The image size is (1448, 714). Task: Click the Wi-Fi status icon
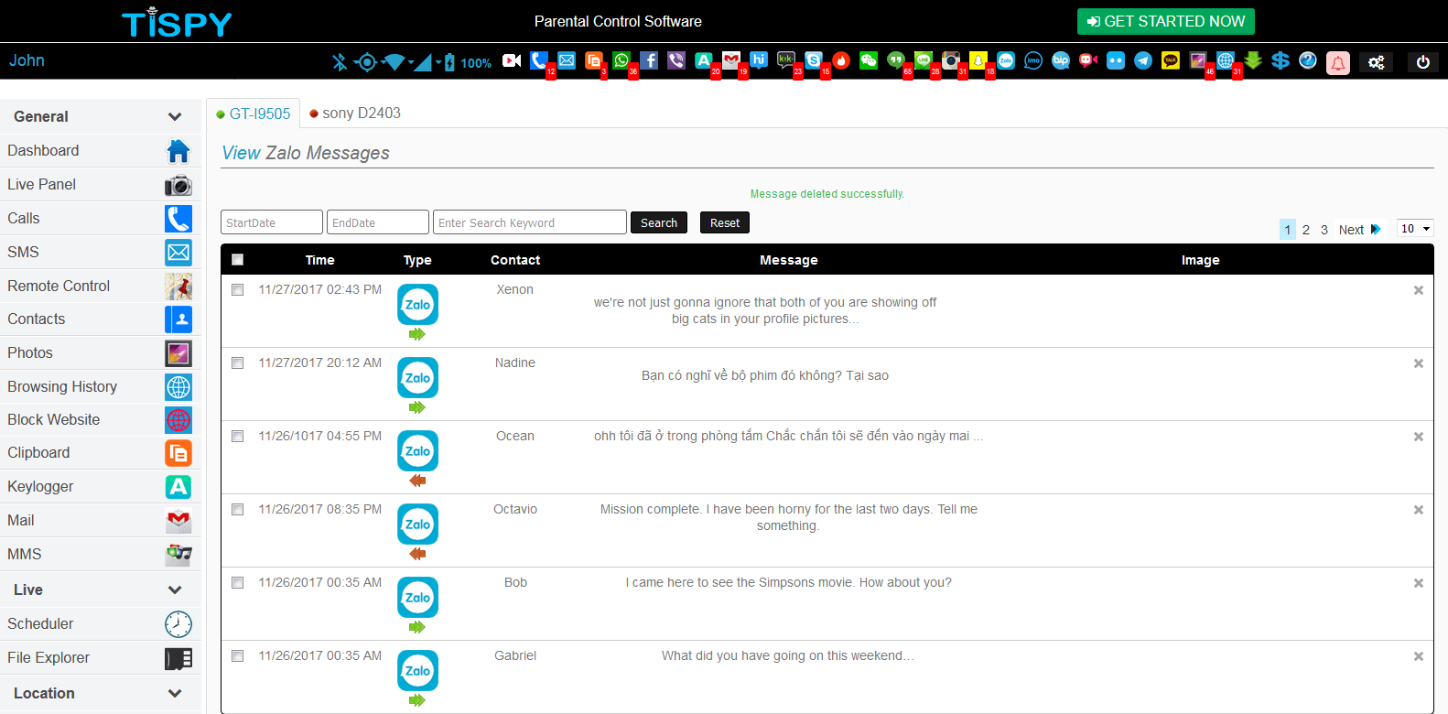[394, 61]
